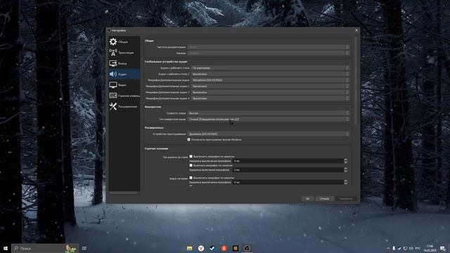
Task: Open the Windows notification center
Action: tap(443, 248)
